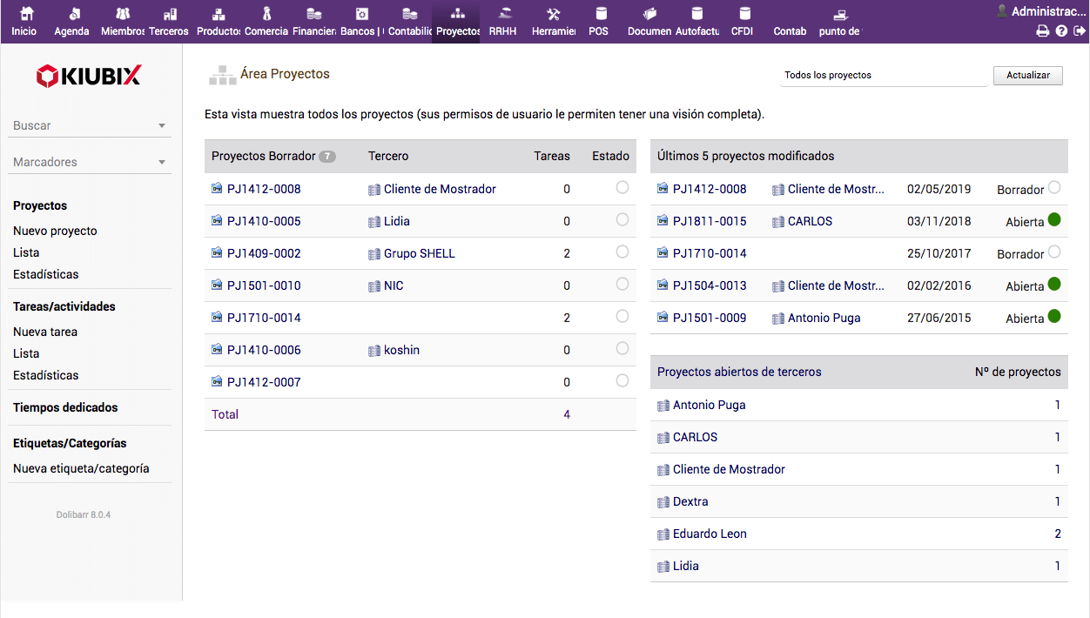1090x618 pixels.
Task: Select Nuevo proyecto in sidebar
Action: click(x=55, y=231)
